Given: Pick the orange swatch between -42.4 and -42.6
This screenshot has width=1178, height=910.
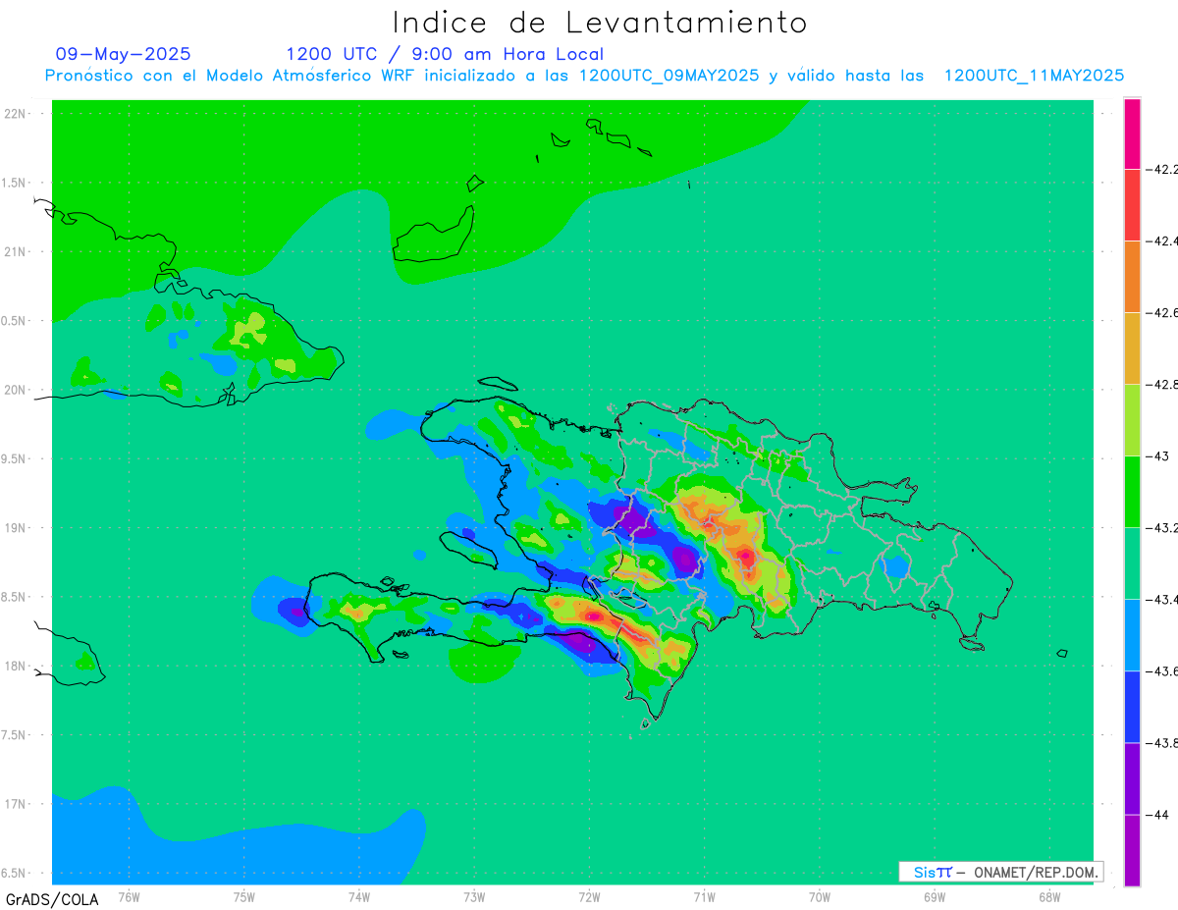Looking at the screenshot, I should click(x=1132, y=276).
